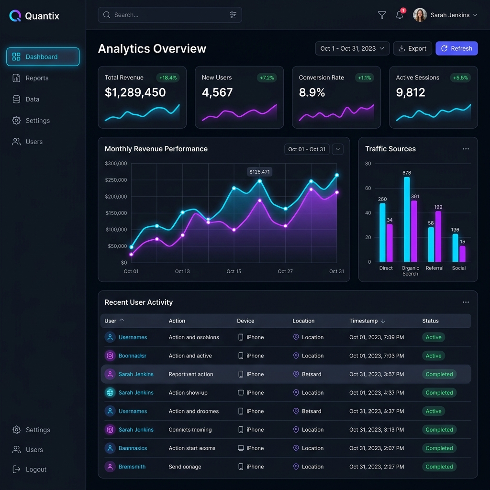
Task: Click Oct 31, 2023, 3:13 PM timestamp
Action: (x=377, y=430)
